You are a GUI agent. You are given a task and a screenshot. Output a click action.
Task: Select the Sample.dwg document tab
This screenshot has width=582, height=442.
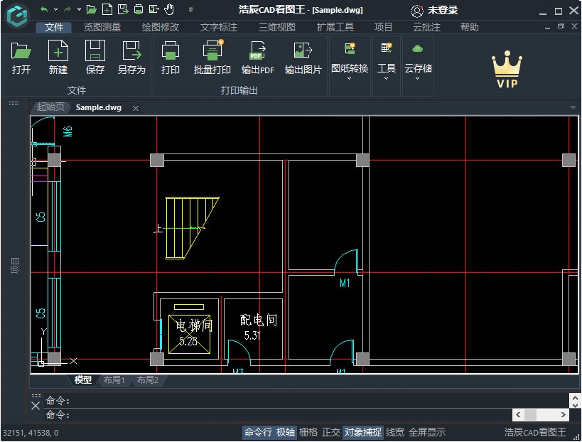click(99, 107)
